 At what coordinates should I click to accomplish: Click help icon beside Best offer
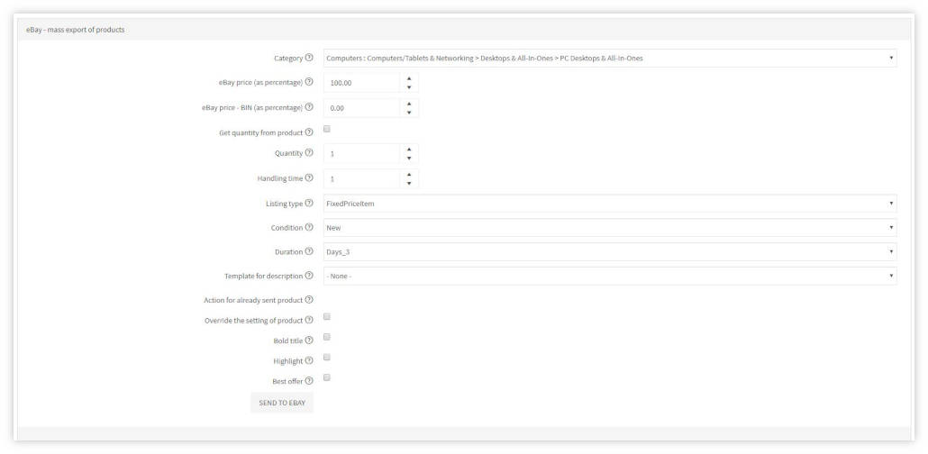pos(309,381)
